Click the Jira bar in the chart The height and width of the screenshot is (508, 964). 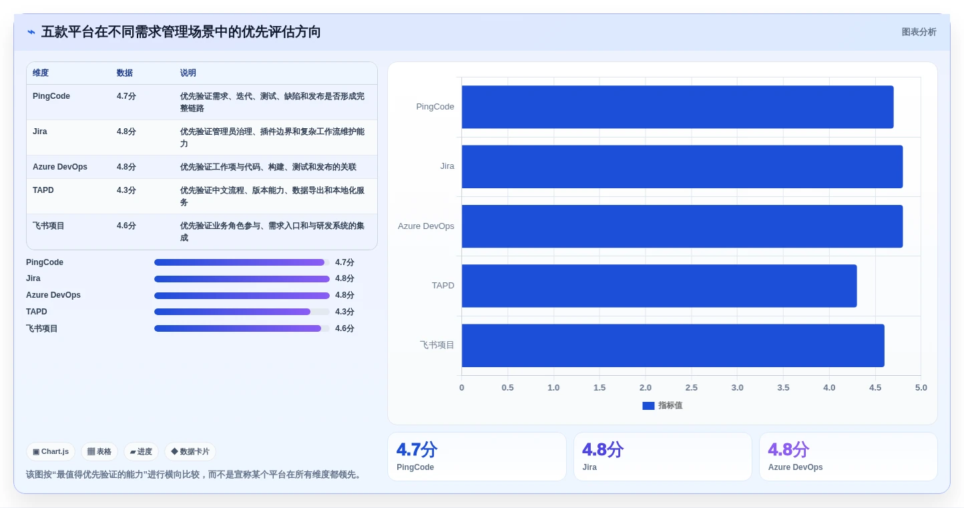tap(682, 166)
